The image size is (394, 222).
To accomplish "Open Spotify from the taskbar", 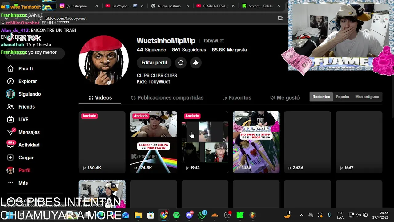I will tap(176, 215).
